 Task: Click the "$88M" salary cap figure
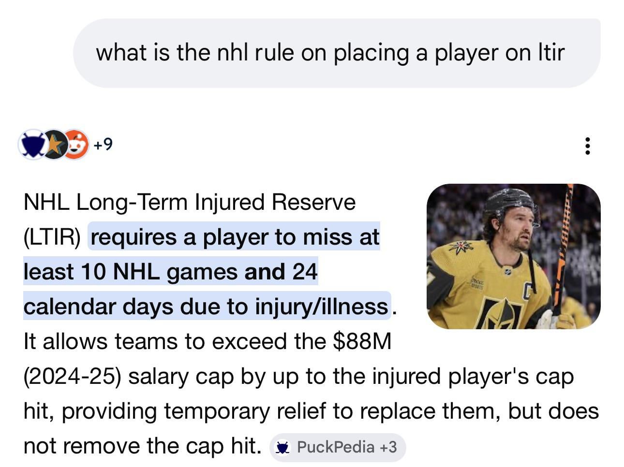click(x=362, y=341)
